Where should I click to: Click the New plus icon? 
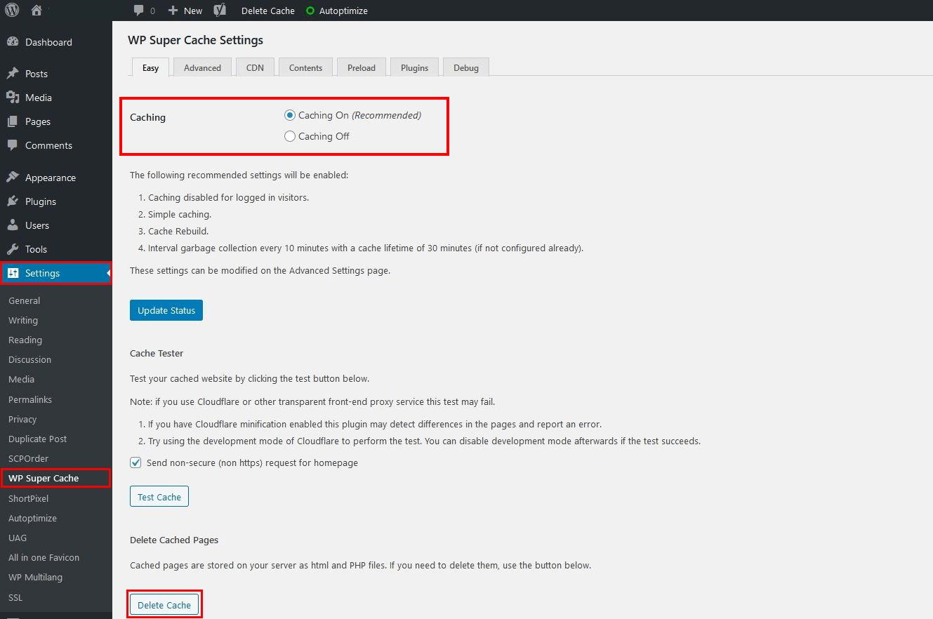click(174, 10)
